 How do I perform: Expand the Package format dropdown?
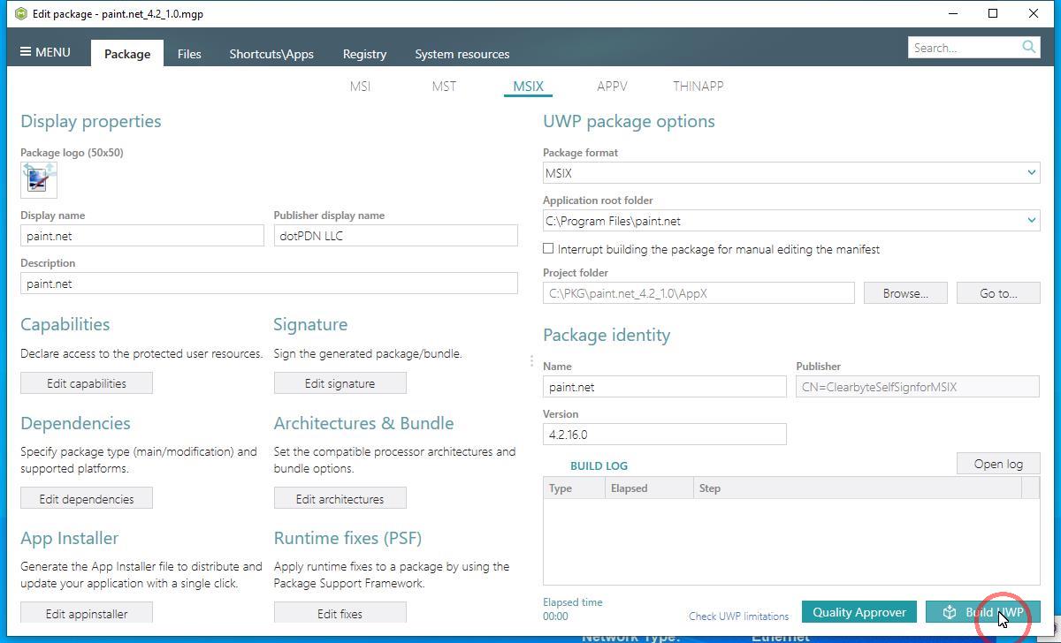tap(1031, 173)
